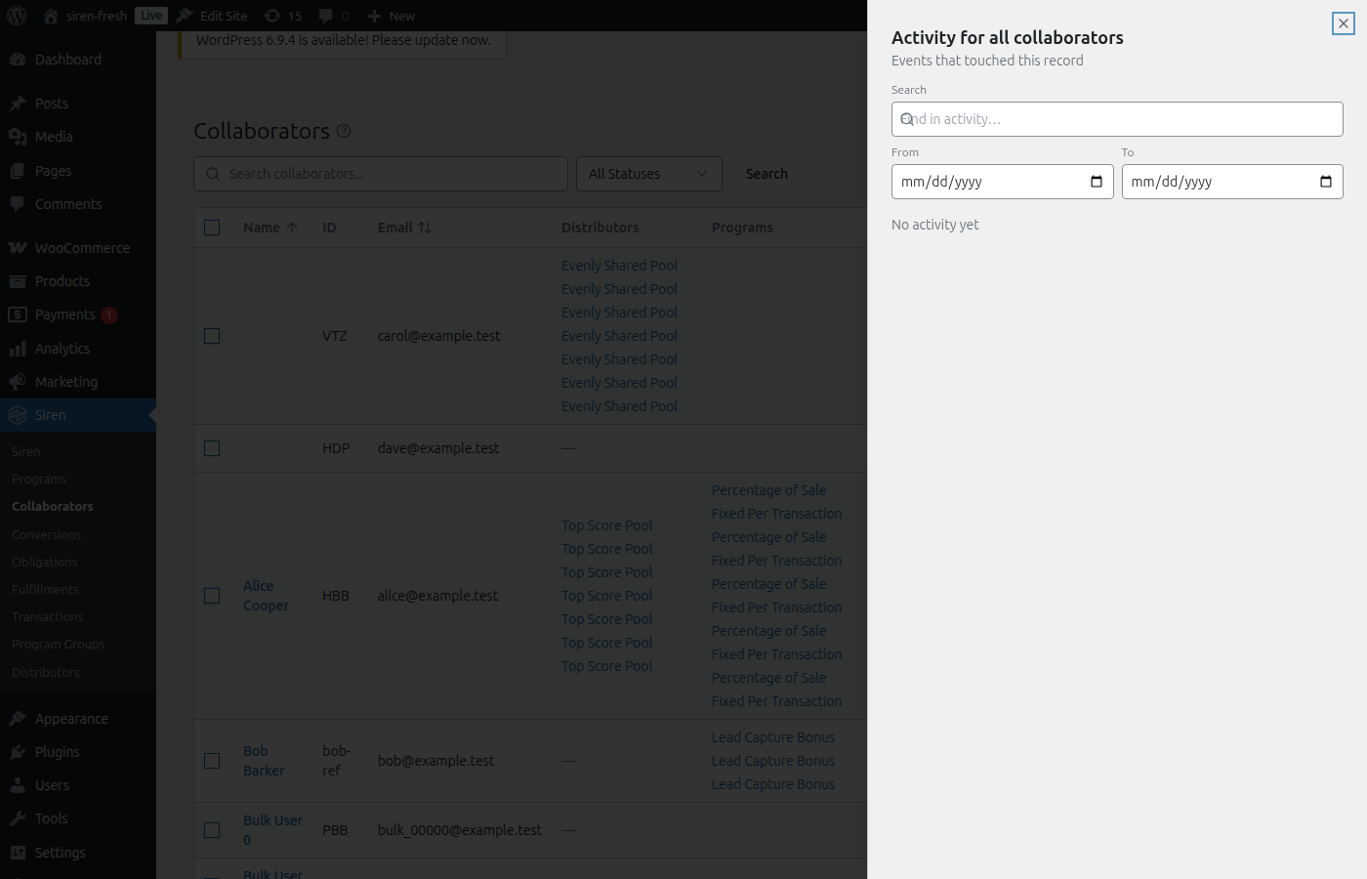Toggle the select-all collaborators checkbox

212,228
